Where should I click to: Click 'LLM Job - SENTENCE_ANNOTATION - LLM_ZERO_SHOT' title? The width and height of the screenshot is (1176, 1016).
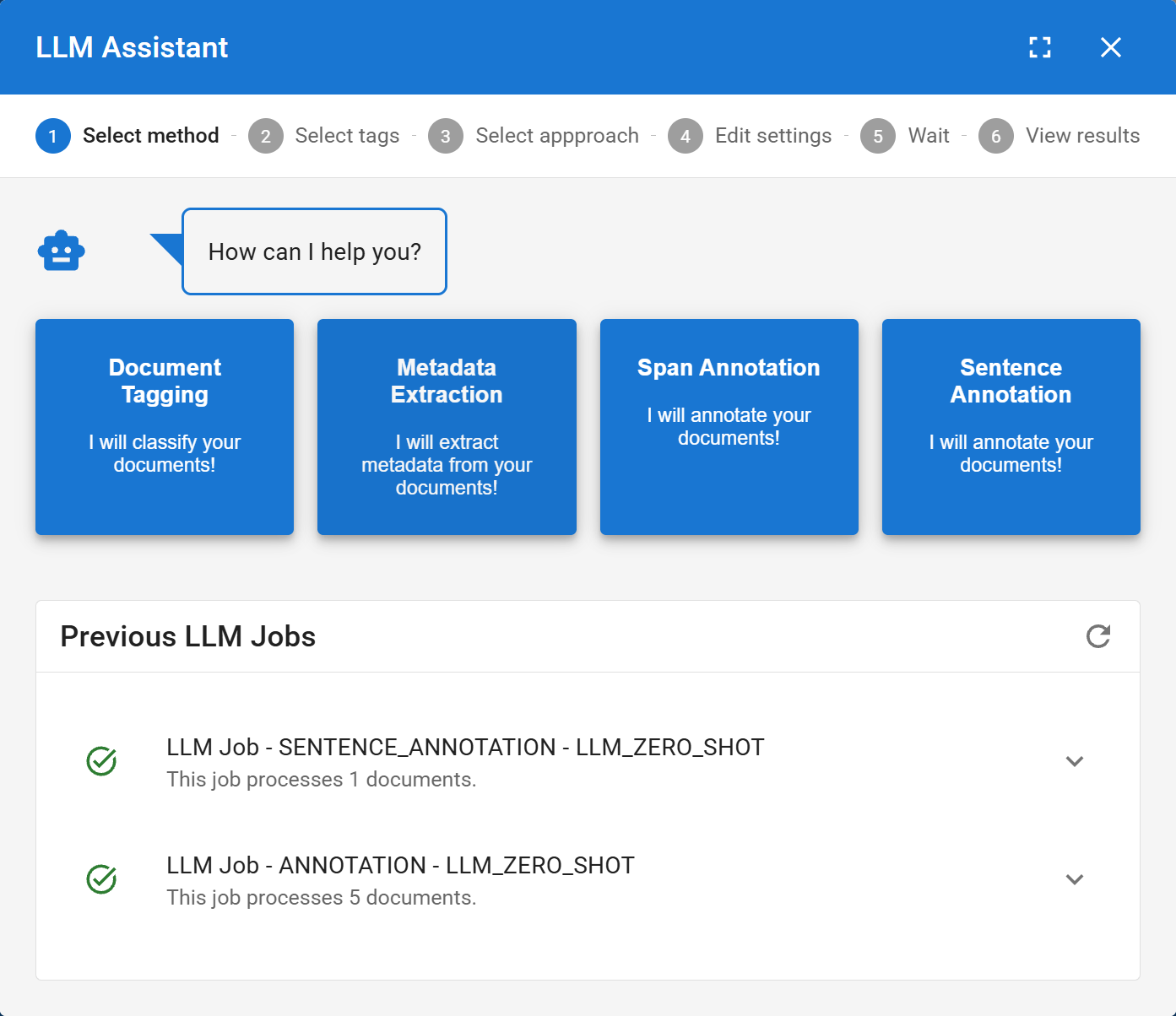pos(465,747)
